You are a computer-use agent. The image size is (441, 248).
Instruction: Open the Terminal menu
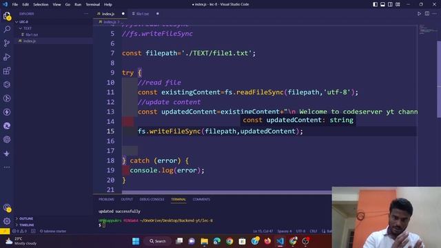click(x=92, y=5)
